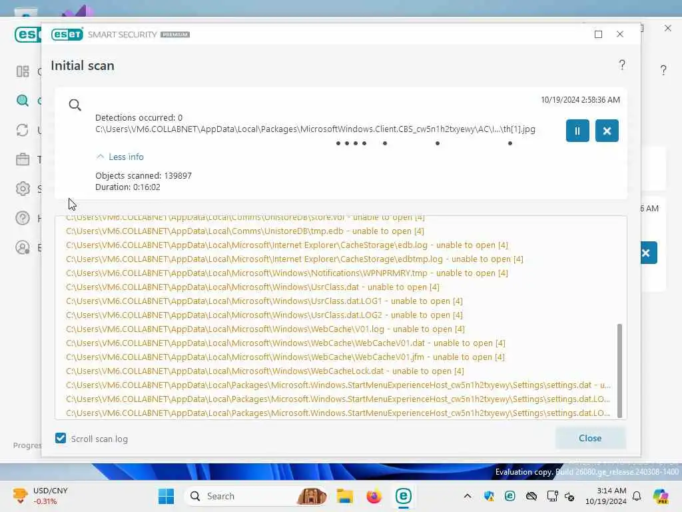Select log line UsrClass.dat.LOG1

click(x=264, y=301)
